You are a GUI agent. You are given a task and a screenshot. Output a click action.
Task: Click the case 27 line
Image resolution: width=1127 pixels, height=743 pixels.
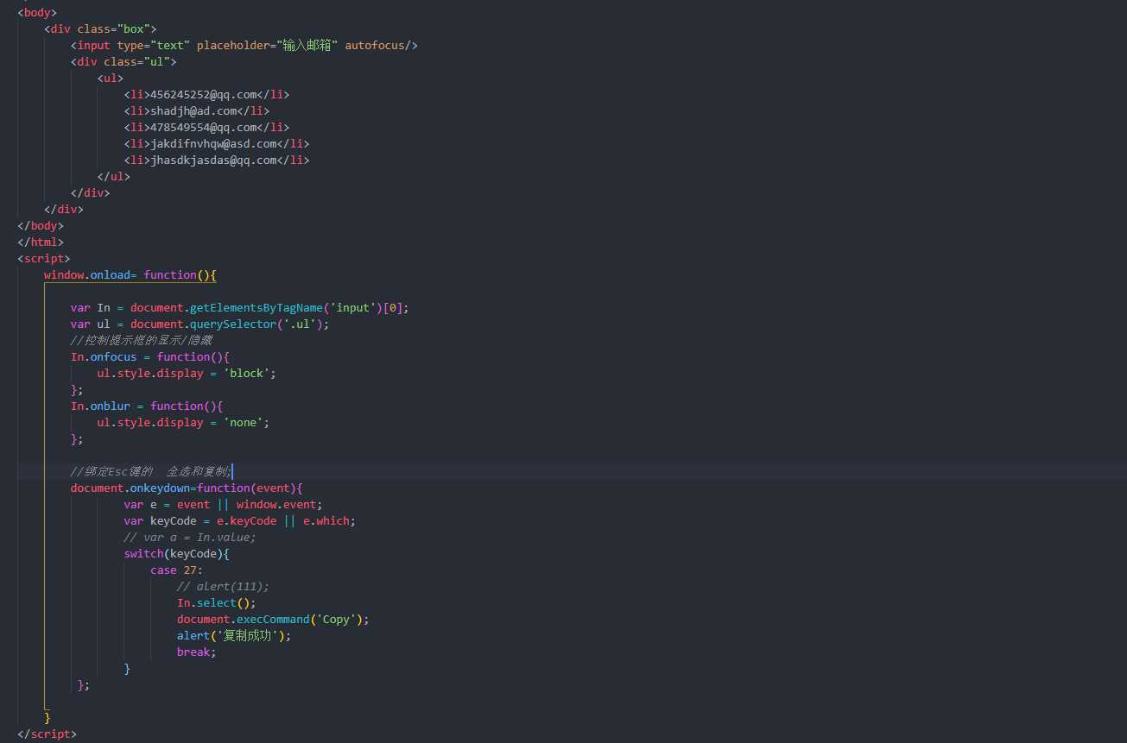point(176,570)
